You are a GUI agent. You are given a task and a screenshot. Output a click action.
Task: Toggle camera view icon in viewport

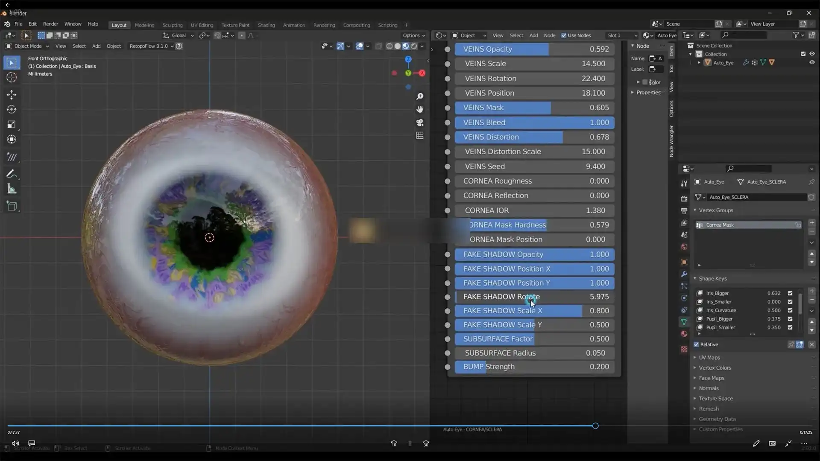[420, 123]
